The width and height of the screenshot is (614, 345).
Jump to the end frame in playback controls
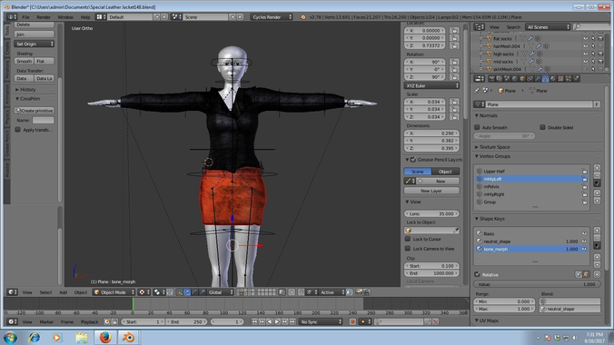[x=292, y=321]
